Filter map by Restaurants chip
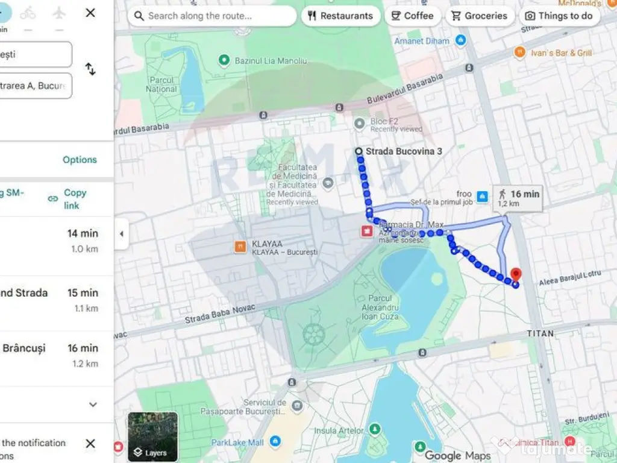Image resolution: width=617 pixels, height=463 pixels. point(341,16)
